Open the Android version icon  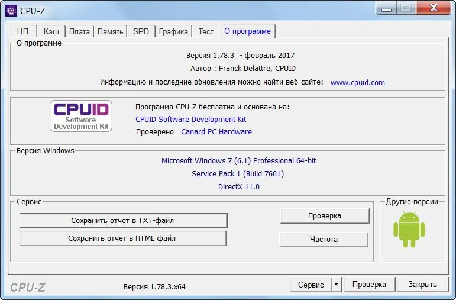point(409,230)
